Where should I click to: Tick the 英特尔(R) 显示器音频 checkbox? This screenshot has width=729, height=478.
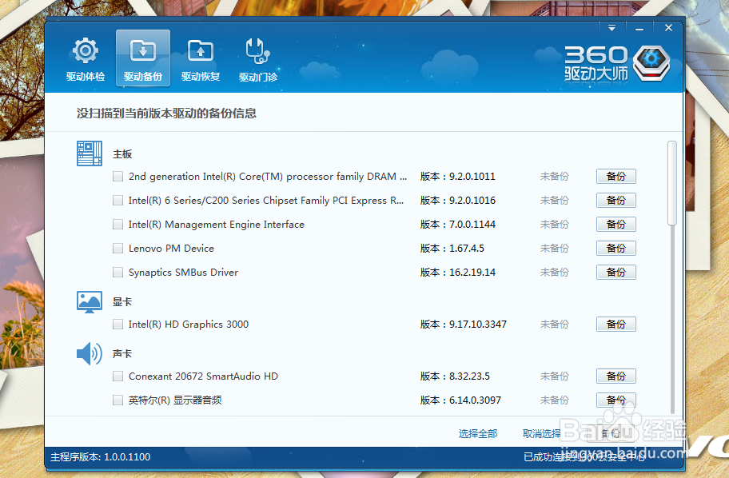click(x=118, y=400)
